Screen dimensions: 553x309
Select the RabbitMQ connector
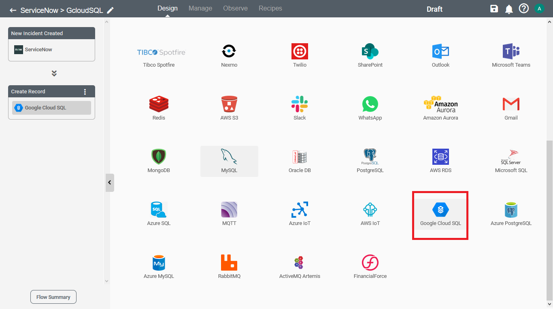pyautogui.click(x=229, y=267)
